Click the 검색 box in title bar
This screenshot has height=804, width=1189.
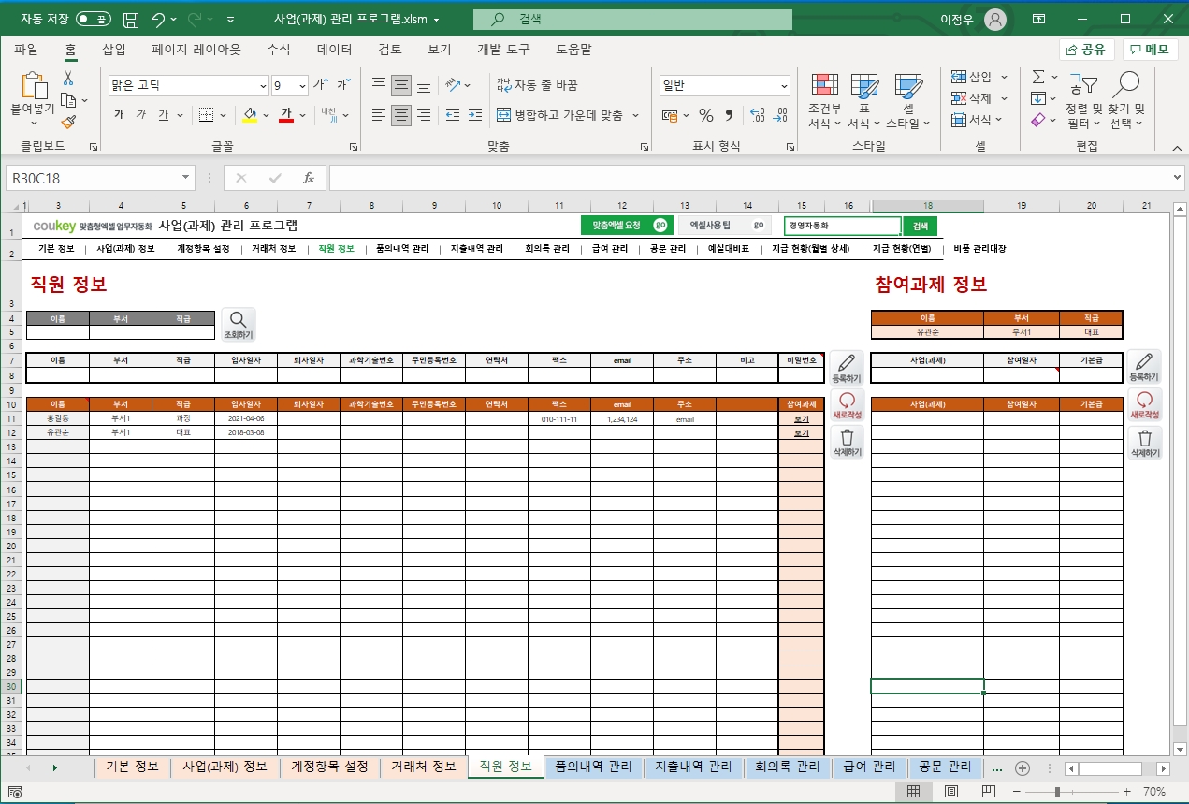coord(632,19)
